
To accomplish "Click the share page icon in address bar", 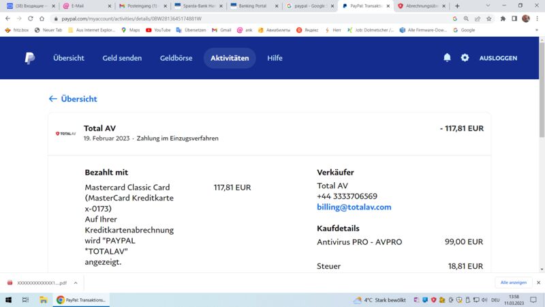I will [478, 19].
